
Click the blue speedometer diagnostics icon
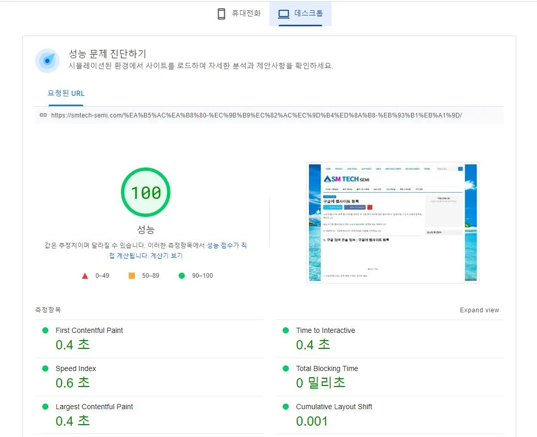click(47, 60)
